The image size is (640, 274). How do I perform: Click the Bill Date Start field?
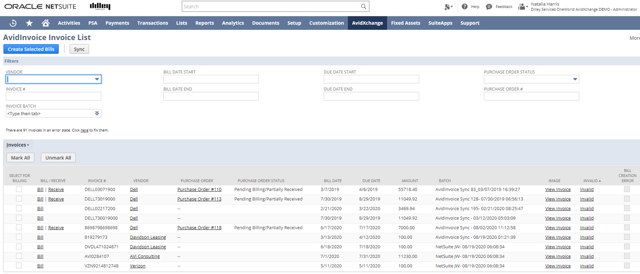click(211, 79)
